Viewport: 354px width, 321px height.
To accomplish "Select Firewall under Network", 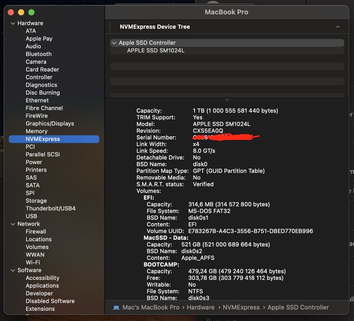I will tap(36, 231).
